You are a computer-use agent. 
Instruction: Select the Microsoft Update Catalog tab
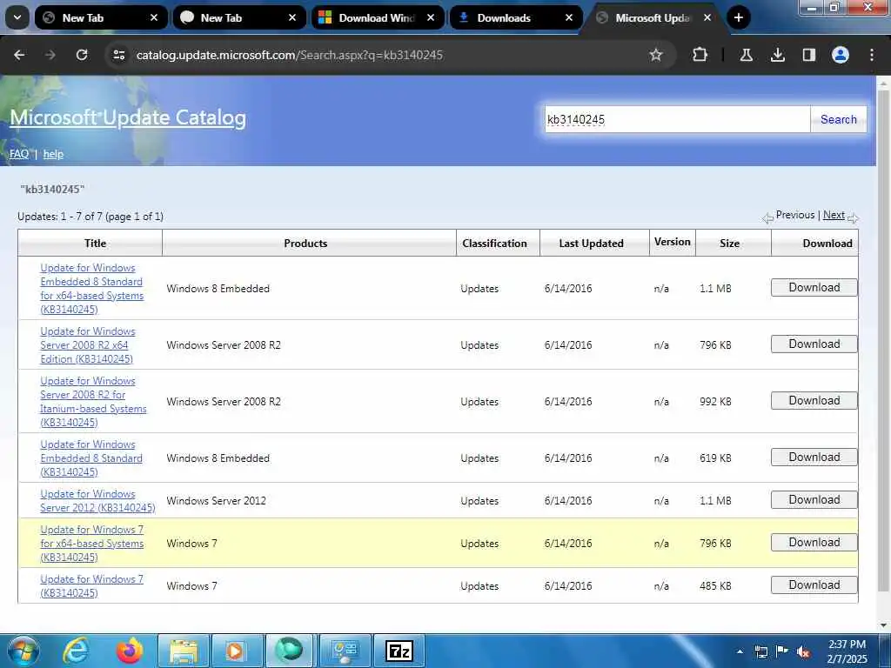[x=654, y=17]
